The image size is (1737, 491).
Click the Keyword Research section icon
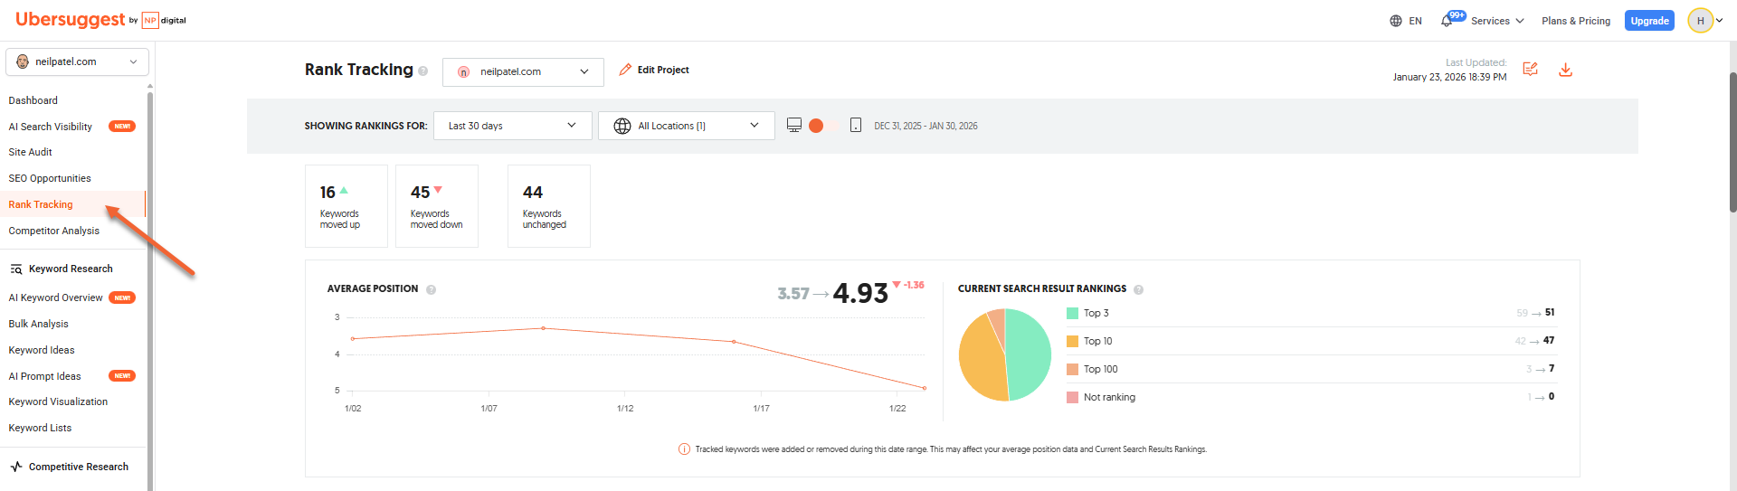pyautogui.click(x=16, y=269)
